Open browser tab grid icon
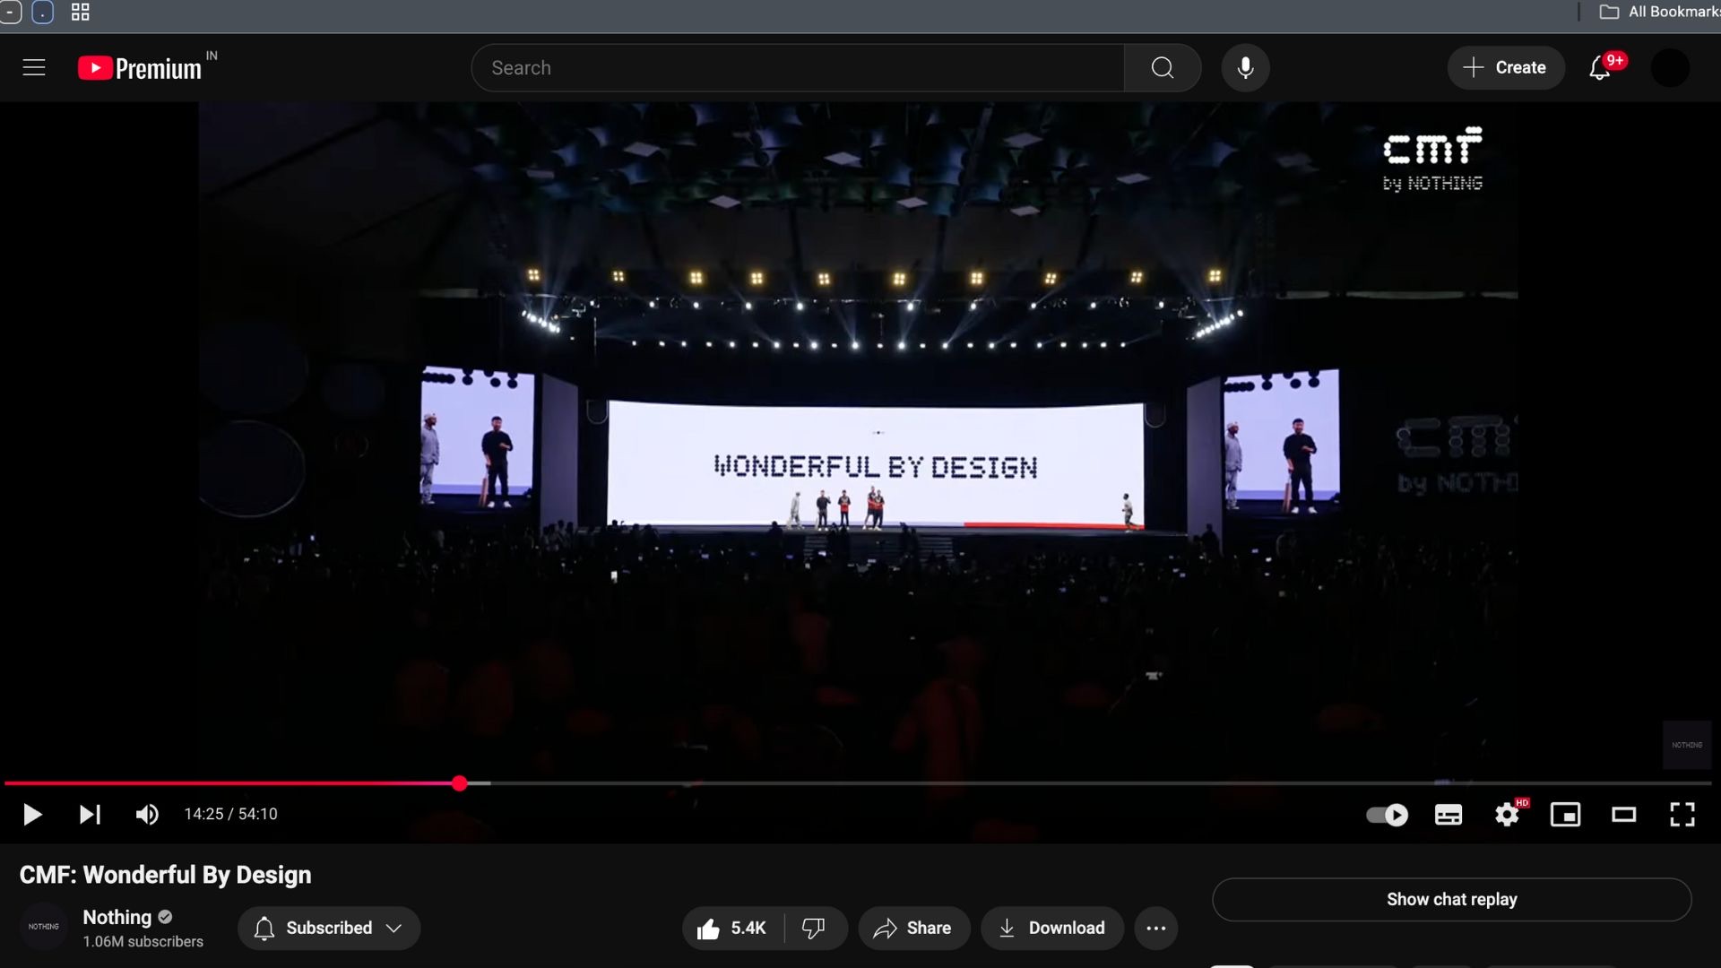Screen dimensions: 1721x968 81,12
